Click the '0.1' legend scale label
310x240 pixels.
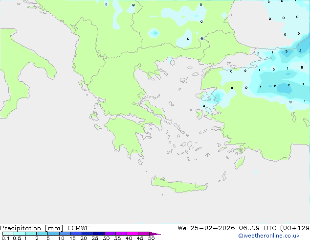[5, 238]
